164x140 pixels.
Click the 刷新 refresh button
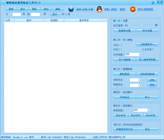coord(11,9)
